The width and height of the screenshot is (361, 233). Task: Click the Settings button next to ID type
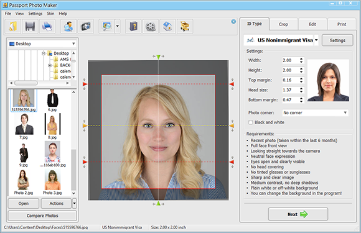(x=337, y=40)
